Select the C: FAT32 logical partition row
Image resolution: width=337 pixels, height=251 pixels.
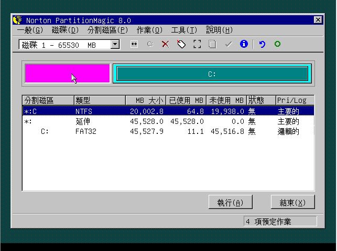point(168,131)
